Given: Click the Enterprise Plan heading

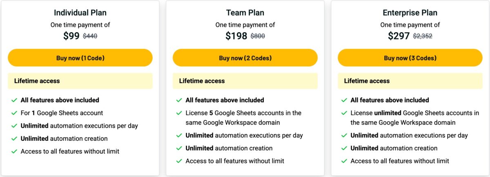Looking at the screenshot, I should tap(410, 13).
